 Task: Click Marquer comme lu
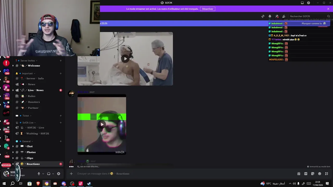(314, 23)
